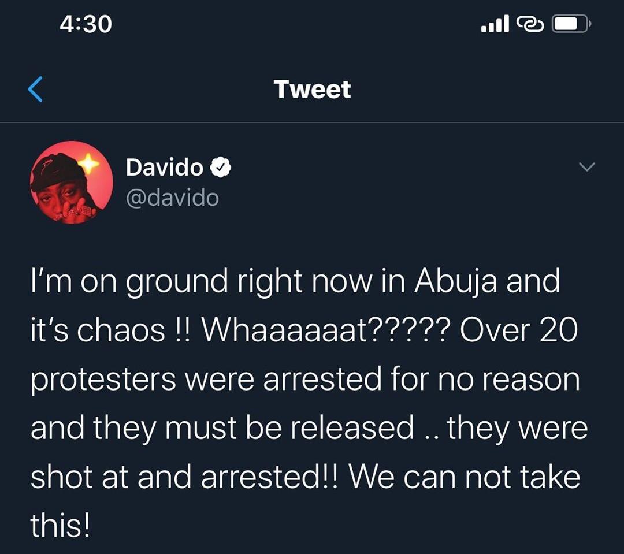Click the phrase "protesters were arrested"

click(x=206, y=380)
